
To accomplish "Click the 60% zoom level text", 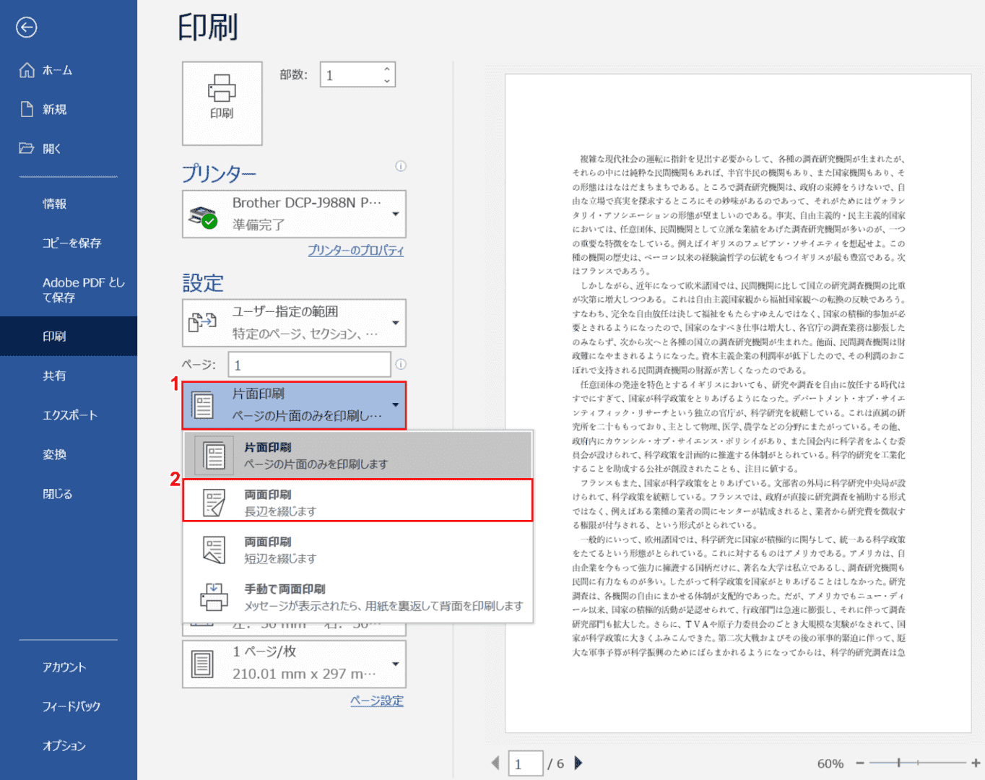I will click(x=830, y=763).
